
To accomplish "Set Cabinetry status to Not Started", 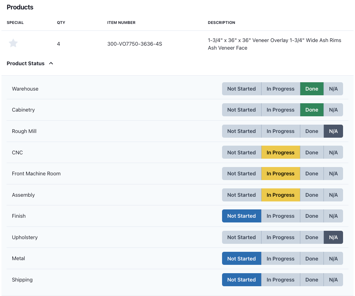I will pyautogui.click(x=242, y=110).
